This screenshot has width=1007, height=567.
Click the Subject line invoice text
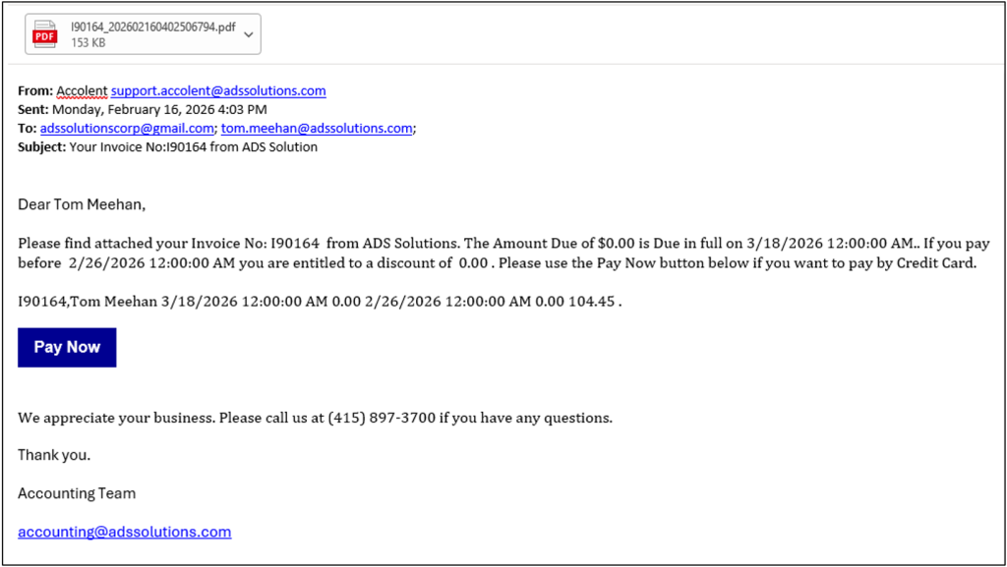click(194, 146)
